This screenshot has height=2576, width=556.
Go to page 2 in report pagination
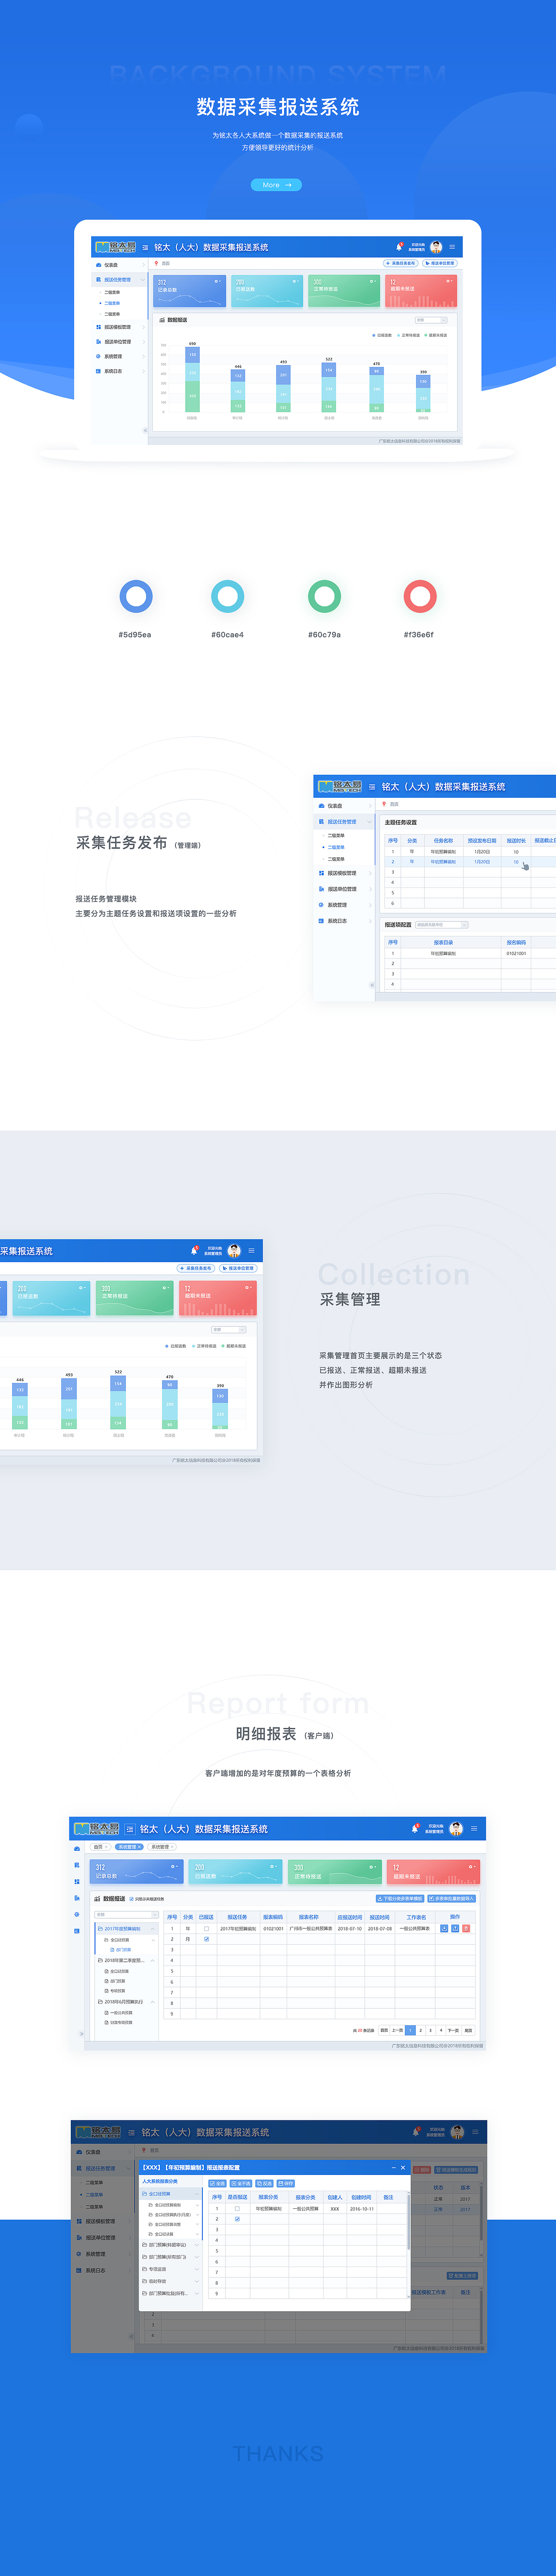[420, 2030]
